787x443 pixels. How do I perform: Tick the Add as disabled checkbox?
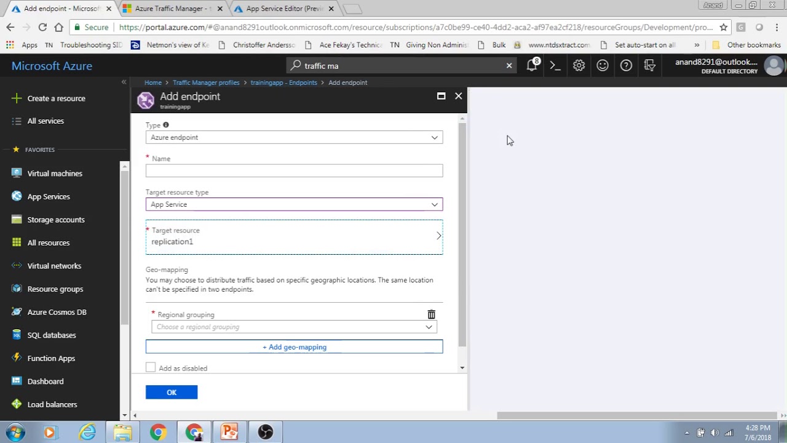point(151,367)
